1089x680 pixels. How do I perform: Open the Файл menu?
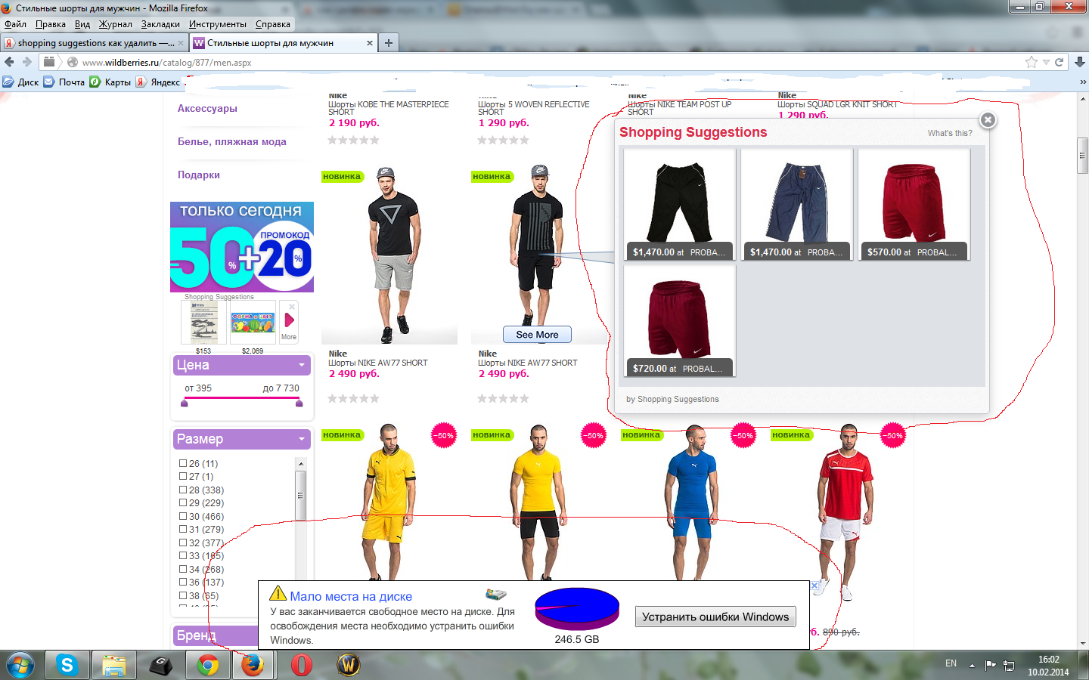15,24
